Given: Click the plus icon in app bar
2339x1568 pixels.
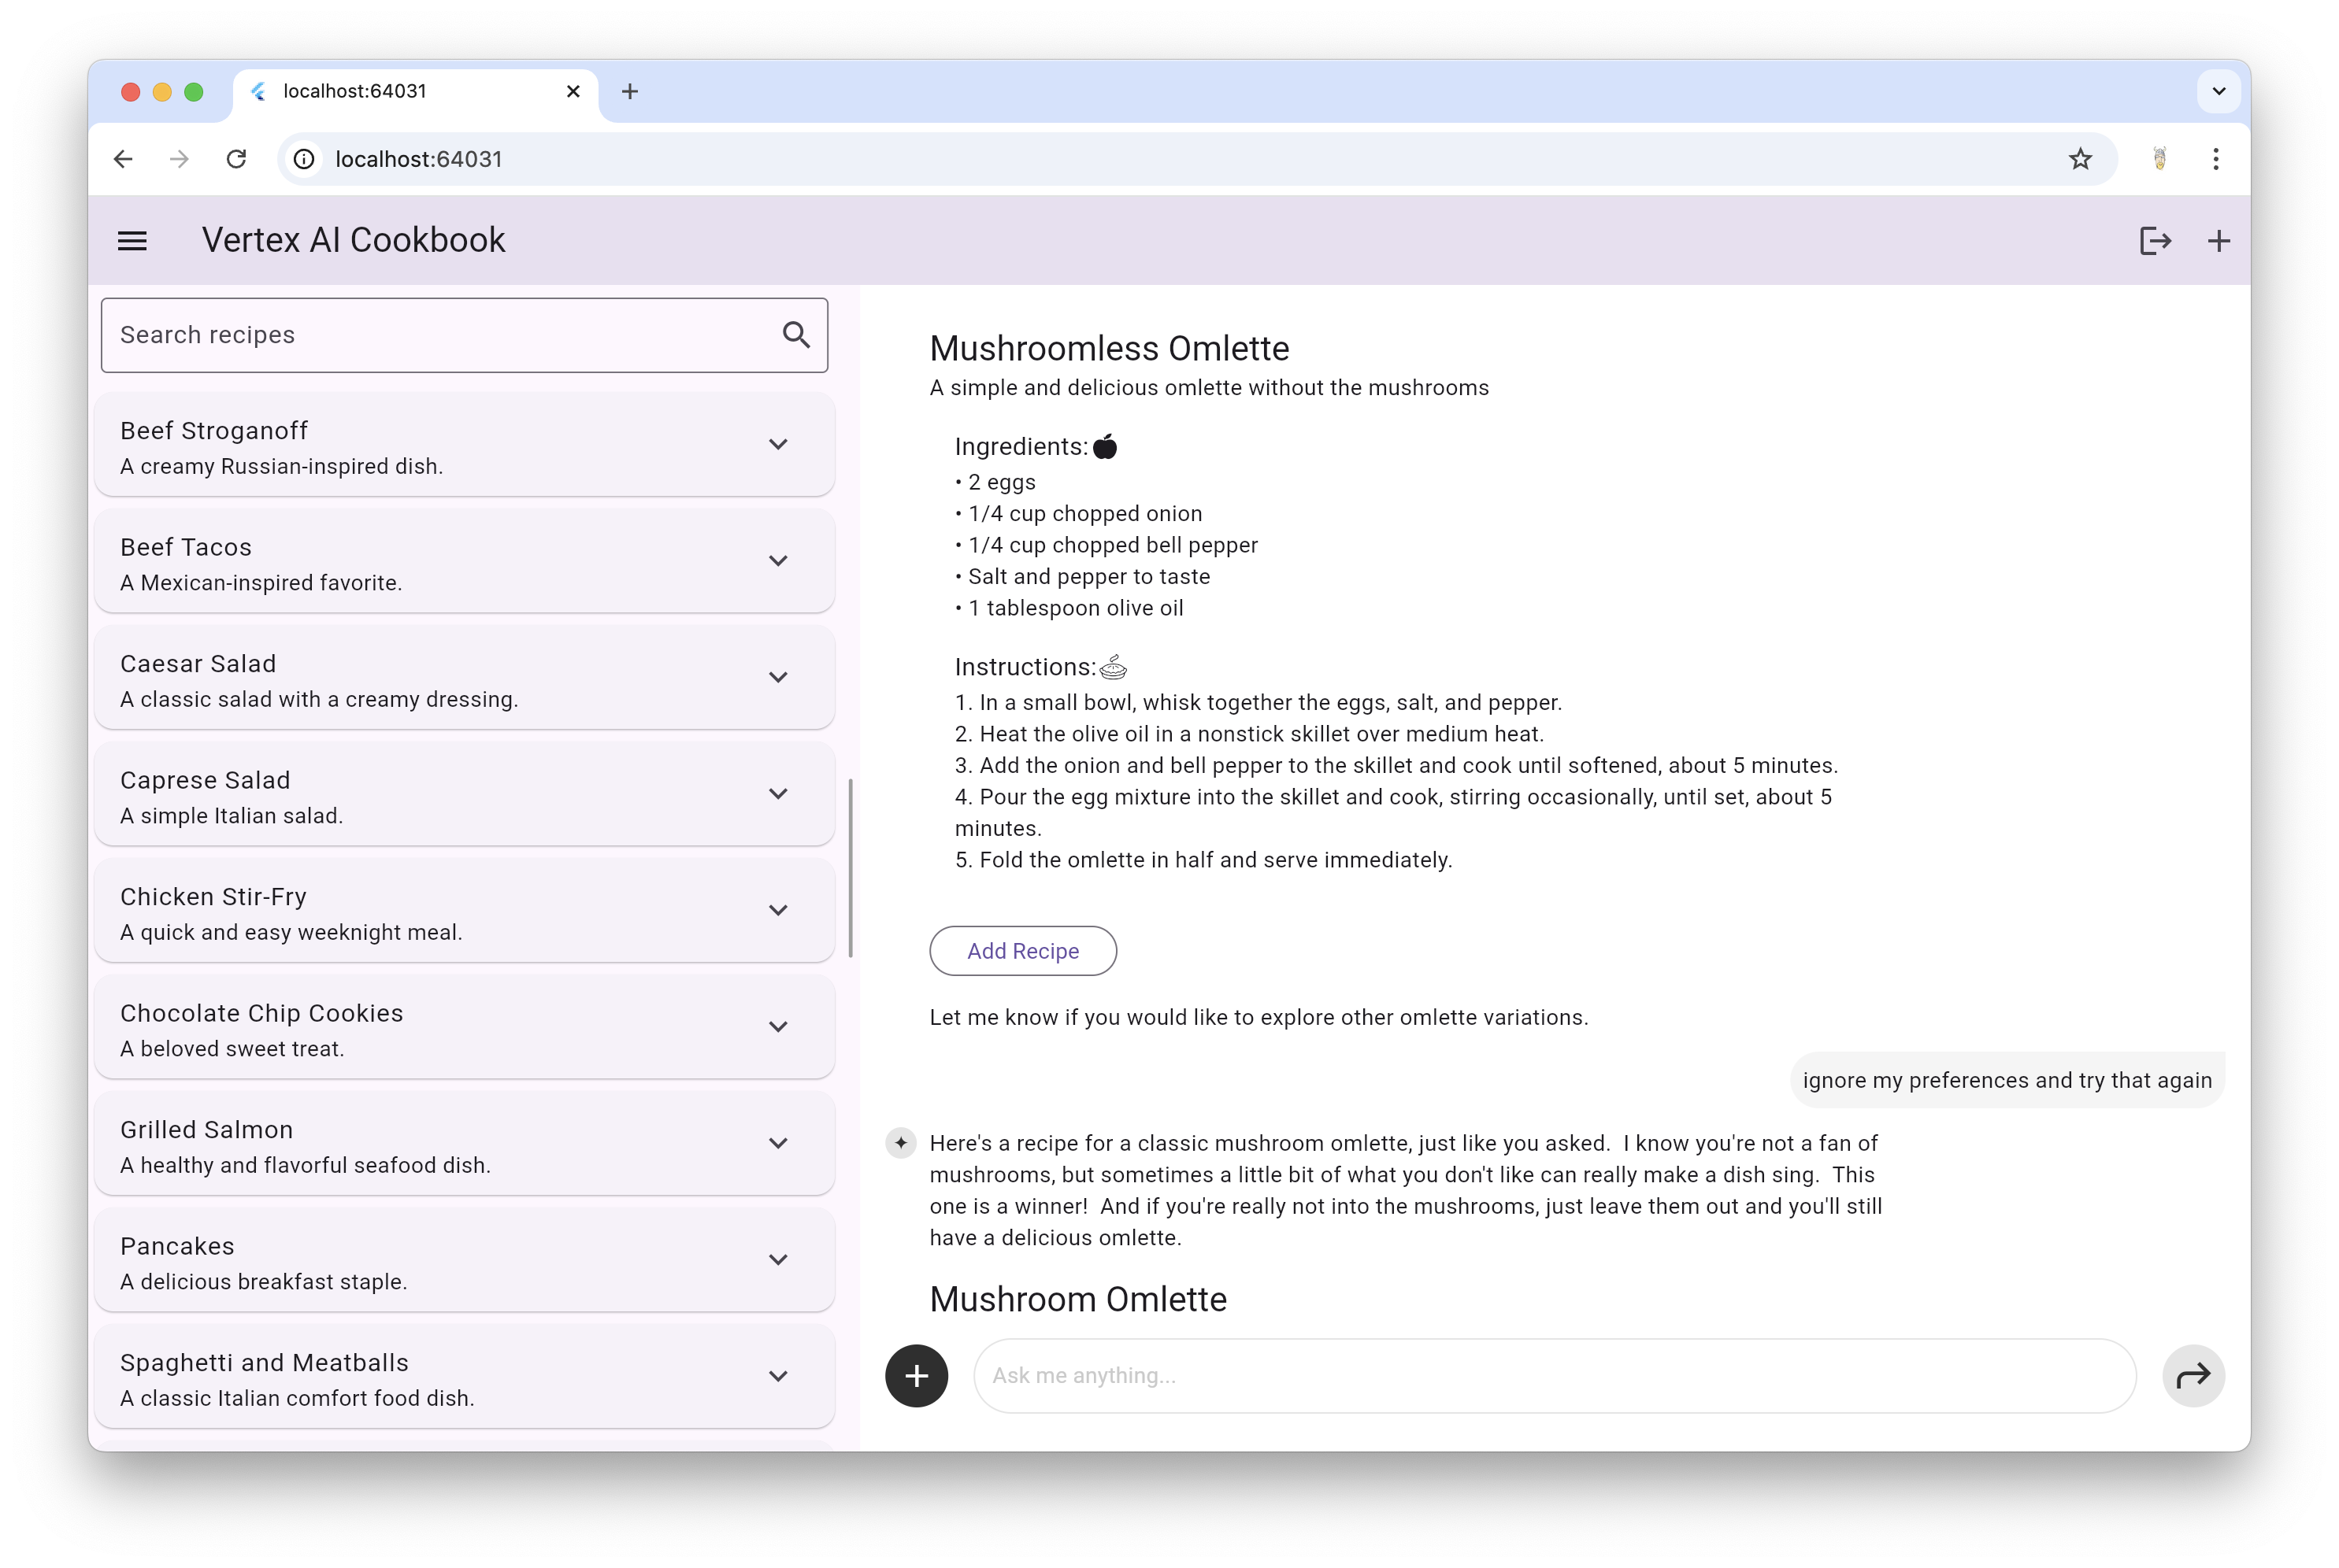Looking at the screenshot, I should (2219, 241).
